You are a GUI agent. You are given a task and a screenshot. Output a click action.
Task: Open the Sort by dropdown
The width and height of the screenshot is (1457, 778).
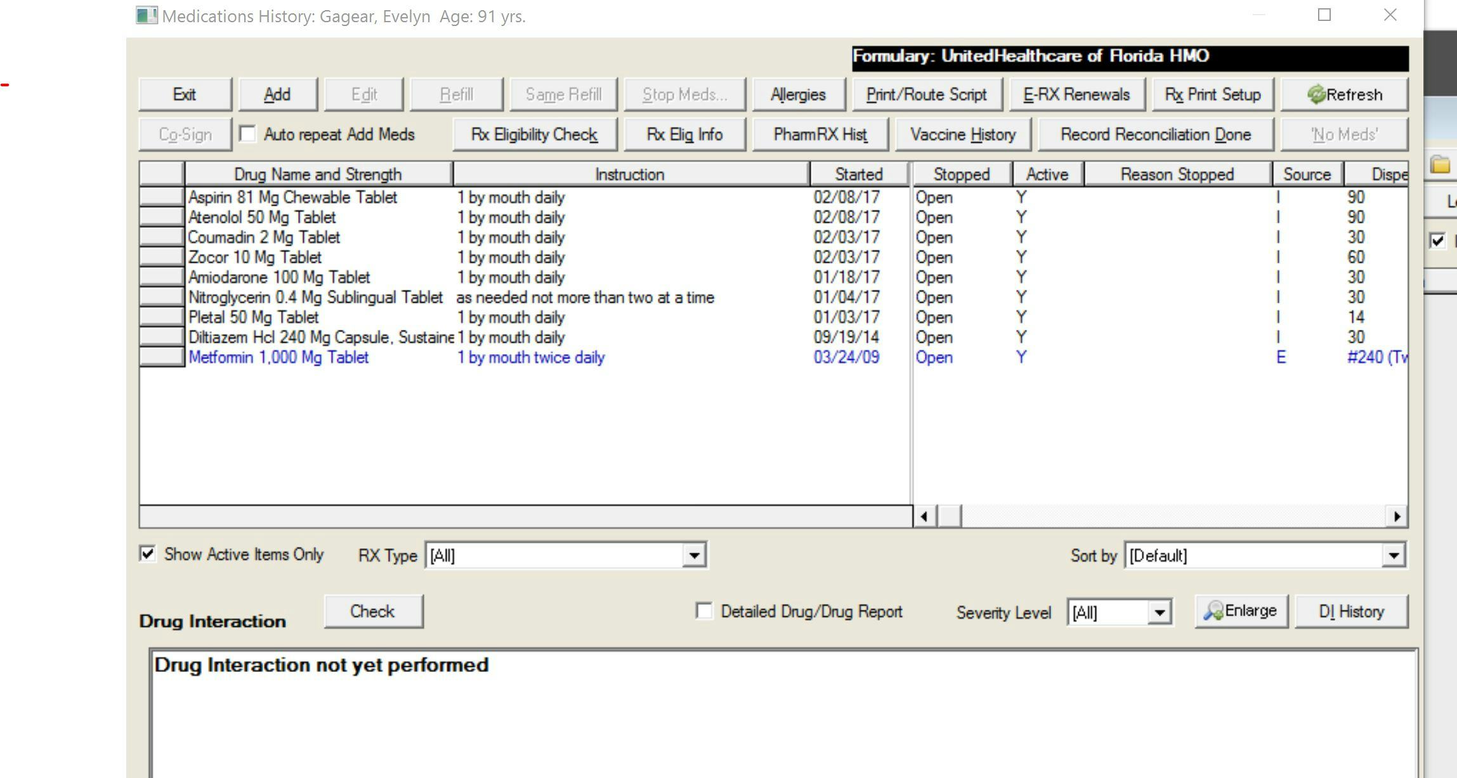click(x=1393, y=555)
